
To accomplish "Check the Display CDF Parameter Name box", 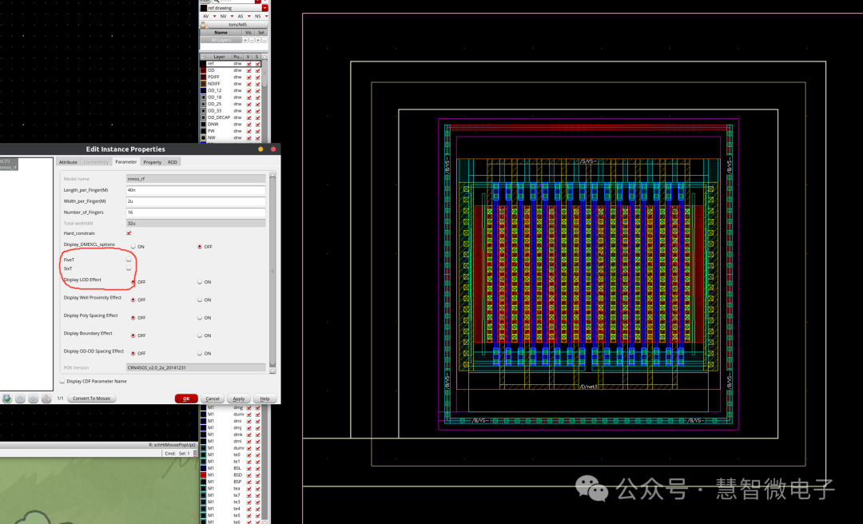I will point(62,381).
